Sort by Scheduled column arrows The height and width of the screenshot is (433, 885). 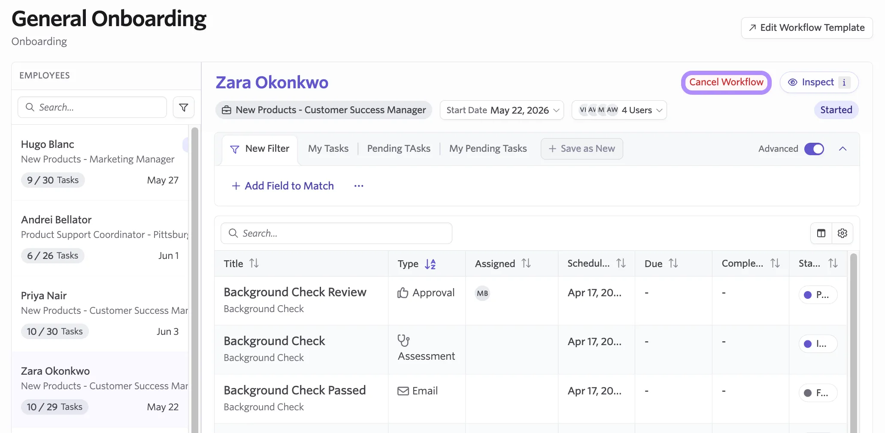click(x=621, y=263)
